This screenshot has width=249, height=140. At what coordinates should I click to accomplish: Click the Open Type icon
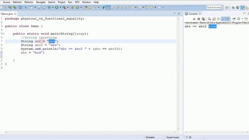click(x=86, y=7)
